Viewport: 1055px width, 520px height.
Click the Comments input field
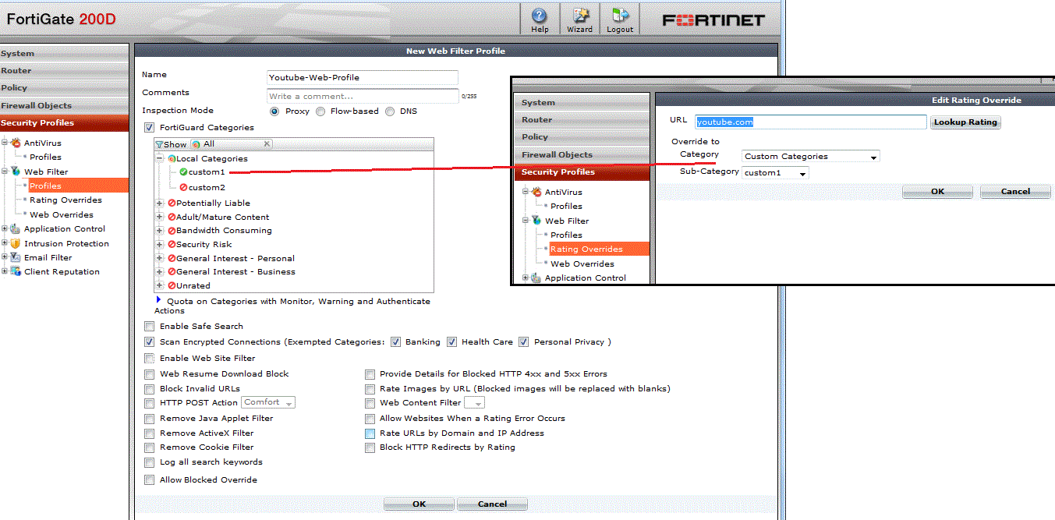pyautogui.click(x=363, y=96)
